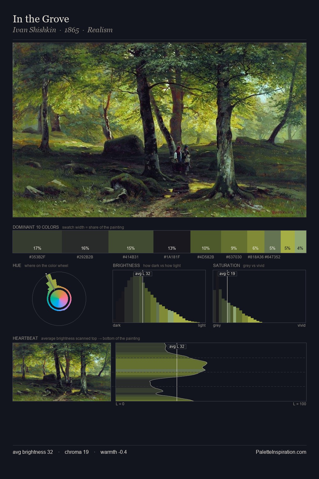Click the year 1865 in subtitle
Screen dimensions: 319x479
(72, 30)
